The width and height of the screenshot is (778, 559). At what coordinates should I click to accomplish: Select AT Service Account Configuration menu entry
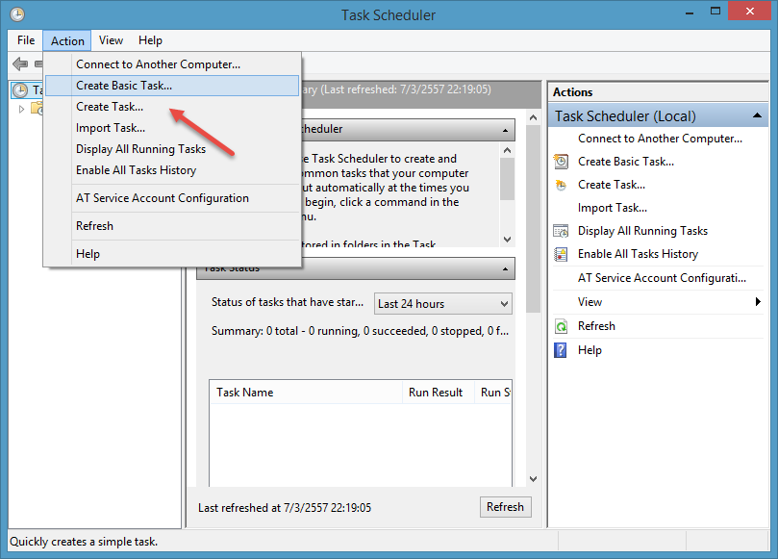point(162,198)
